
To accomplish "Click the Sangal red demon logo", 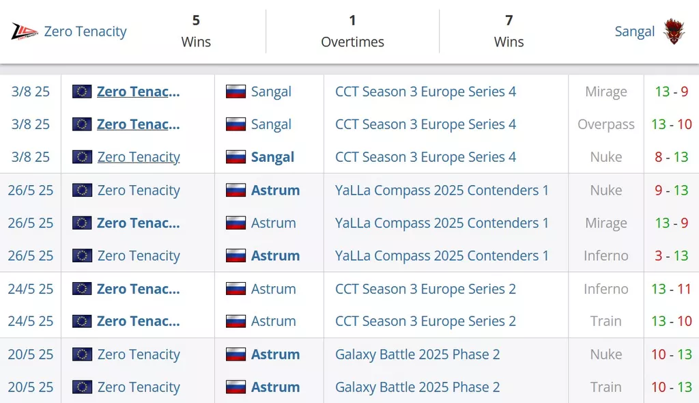I will click(674, 31).
